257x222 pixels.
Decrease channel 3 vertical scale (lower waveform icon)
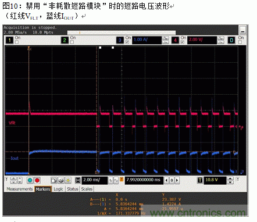(165, 42)
